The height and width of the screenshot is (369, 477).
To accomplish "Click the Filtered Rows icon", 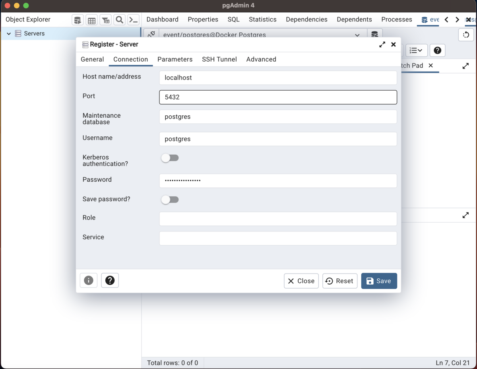I will 106,20.
